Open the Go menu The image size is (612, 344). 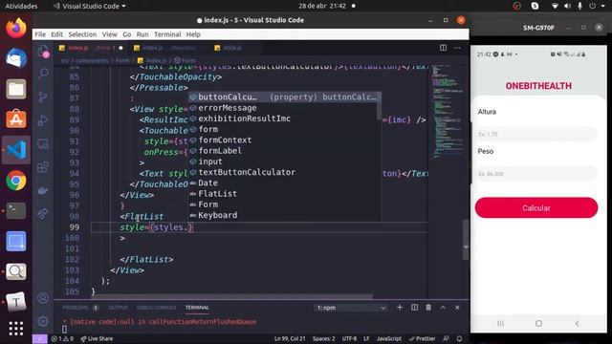(127, 34)
